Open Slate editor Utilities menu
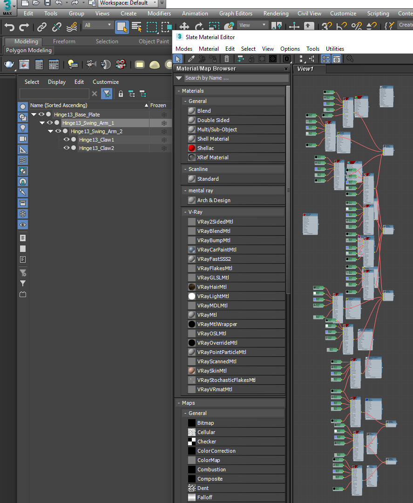The image size is (413, 503). point(335,49)
